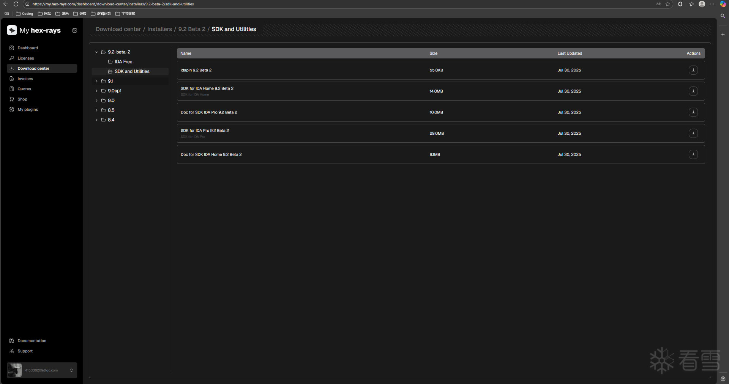Download Doc for SDK IDA Pro

click(693, 112)
